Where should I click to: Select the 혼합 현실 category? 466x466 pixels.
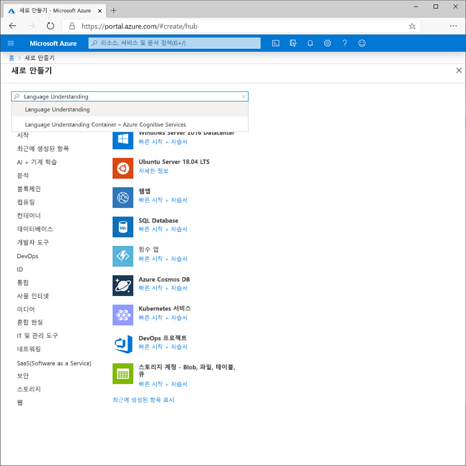click(30, 322)
